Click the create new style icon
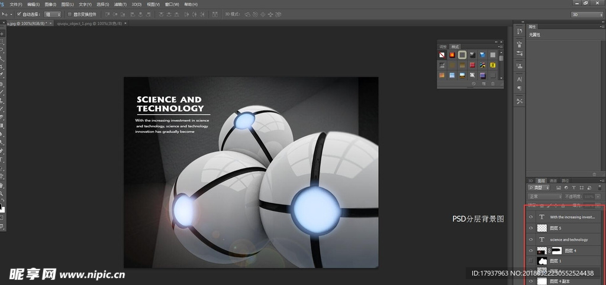 483,84
